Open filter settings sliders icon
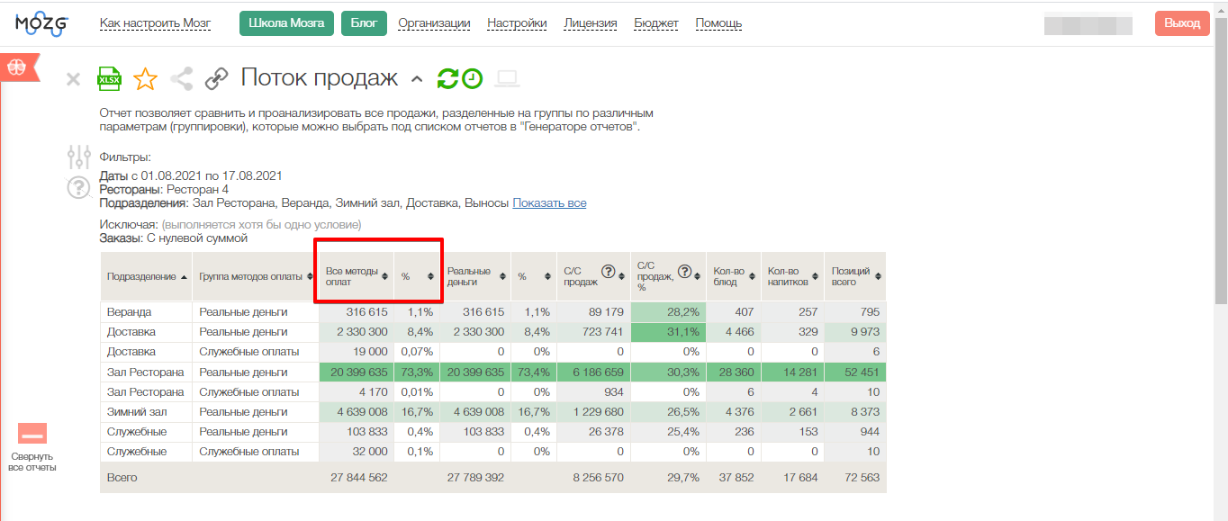This screenshot has width=1228, height=521. pyautogui.click(x=79, y=157)
